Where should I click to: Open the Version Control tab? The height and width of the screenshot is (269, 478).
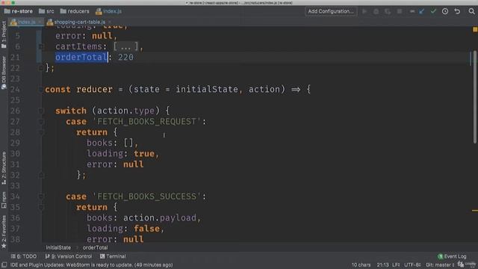coord(69,256)
